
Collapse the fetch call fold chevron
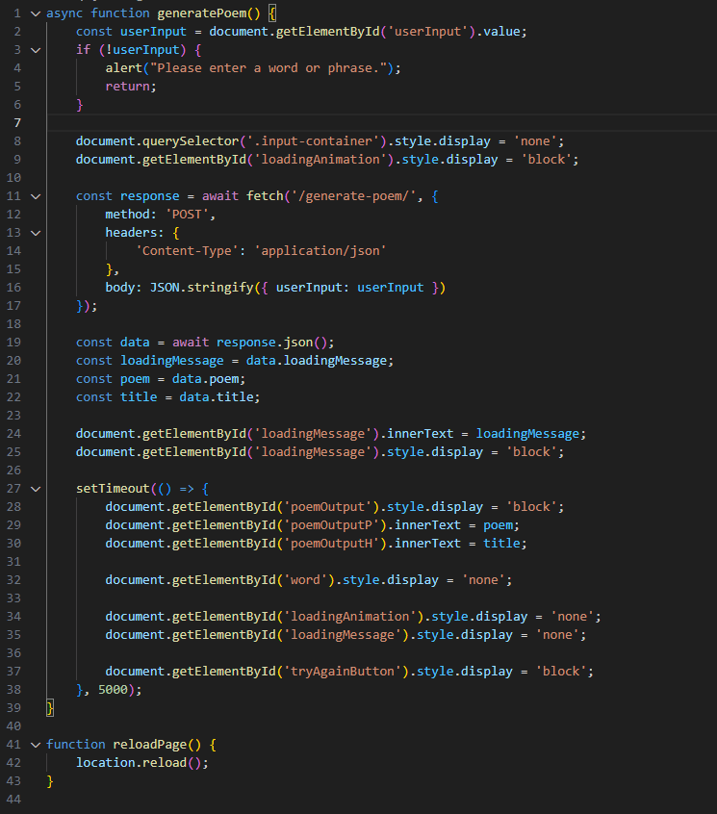point(36,196)
